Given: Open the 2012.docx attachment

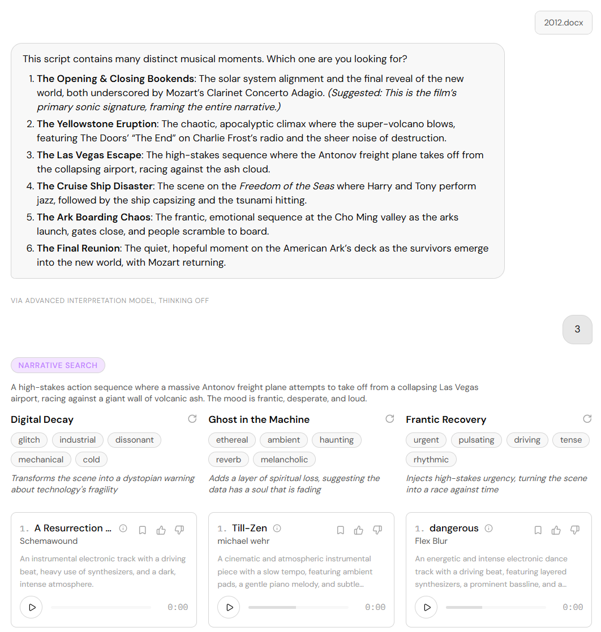Looking at the screenshot, I should point(564,23).
